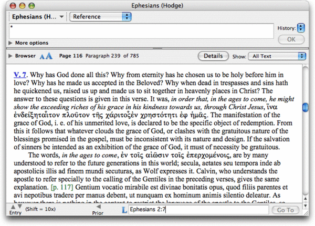
Task: Click in the Ephesians 2:7 reference field
Action: pos(199,210)
